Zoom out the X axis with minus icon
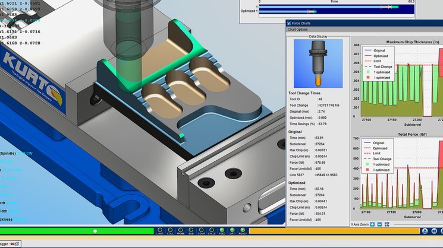 [380, 224]
